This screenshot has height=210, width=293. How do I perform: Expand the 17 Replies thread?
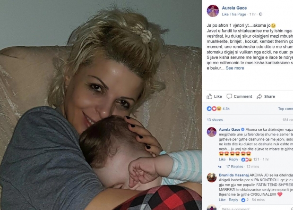(x=234, y=167)
